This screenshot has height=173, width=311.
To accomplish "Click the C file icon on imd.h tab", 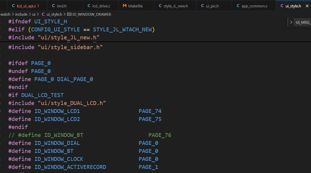I will [x=53, y=6].
